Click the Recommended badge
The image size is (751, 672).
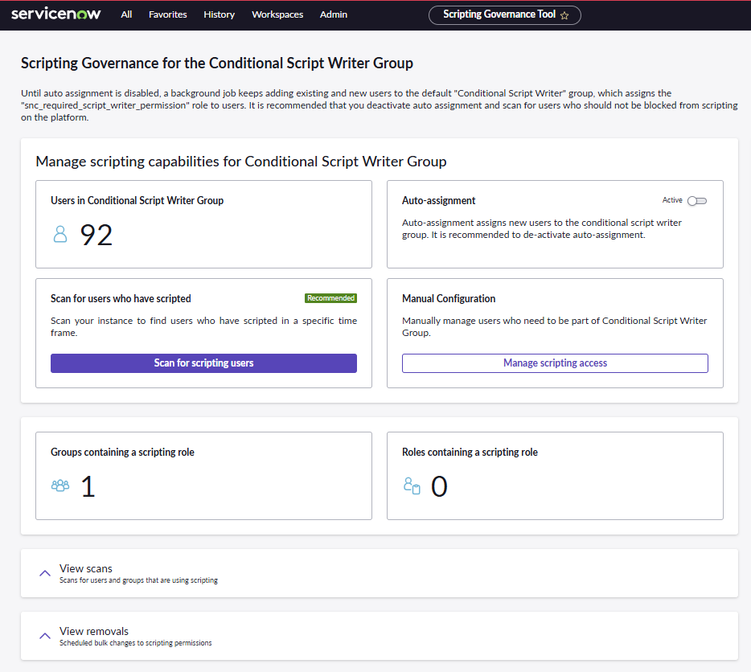pyautogui.click(x=331, y=298)
